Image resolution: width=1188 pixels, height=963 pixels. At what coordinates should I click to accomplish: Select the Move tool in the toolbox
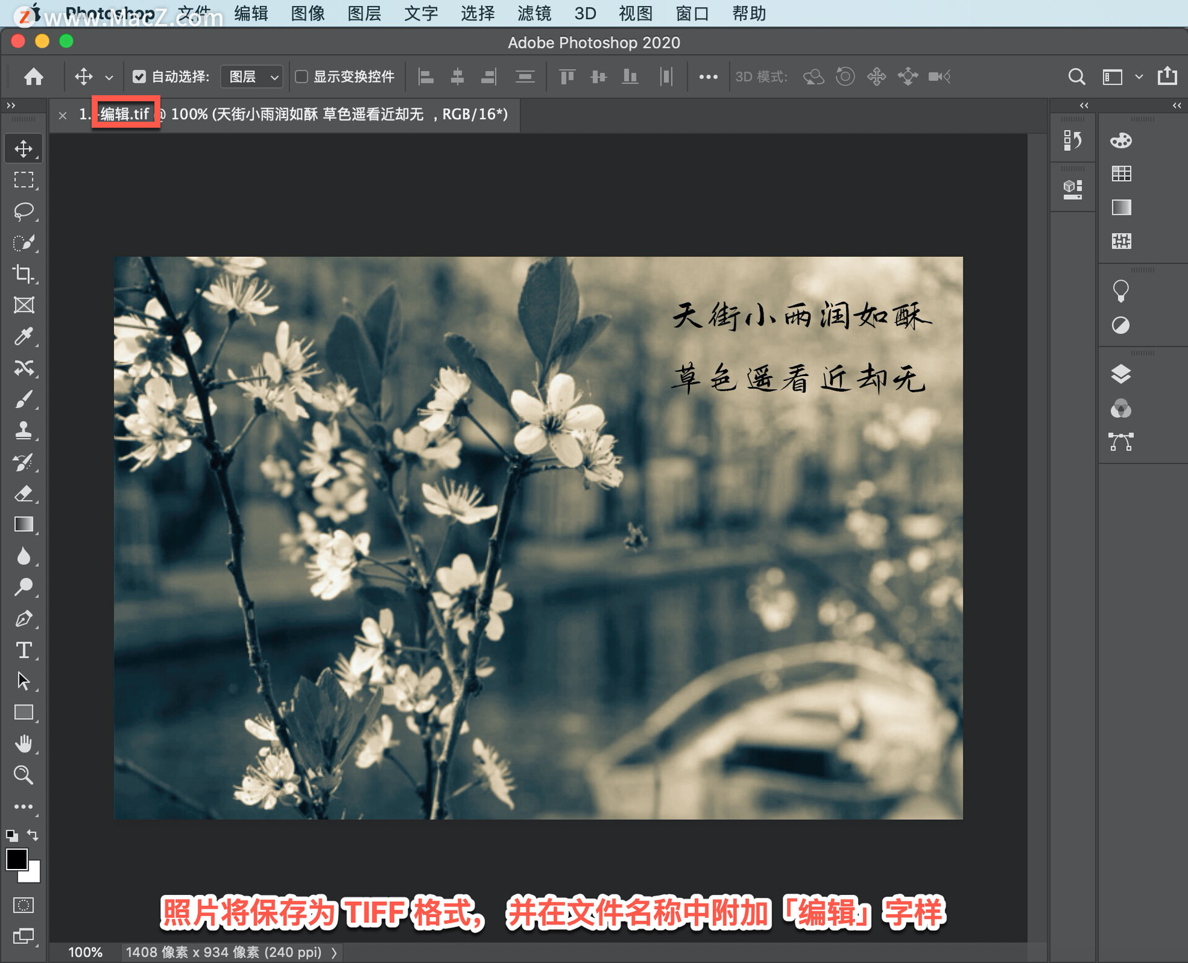coord(24,148)
